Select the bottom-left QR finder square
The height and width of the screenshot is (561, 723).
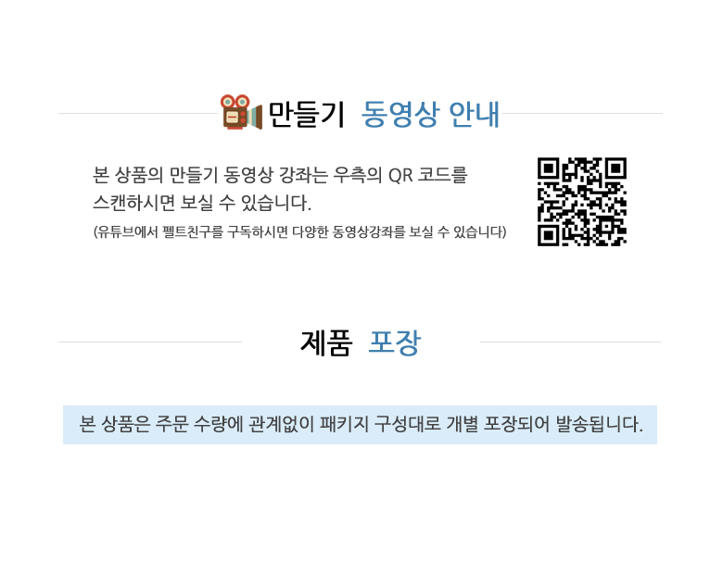[x=548, y=235]
